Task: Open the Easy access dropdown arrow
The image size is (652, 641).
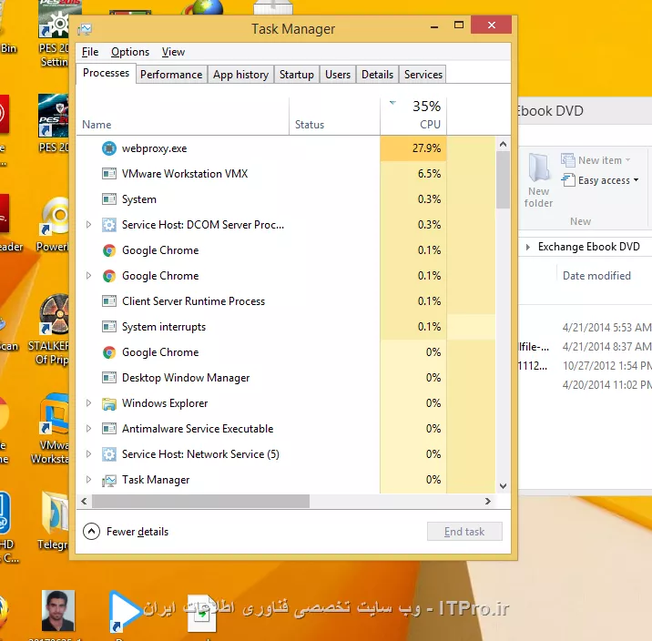Action: (x=636, y=180)
